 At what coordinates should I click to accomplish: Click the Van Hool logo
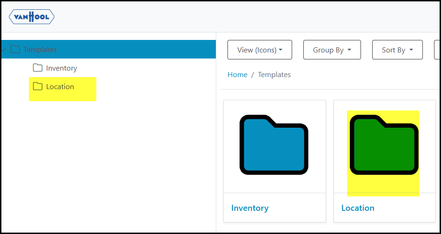(32, 17)
